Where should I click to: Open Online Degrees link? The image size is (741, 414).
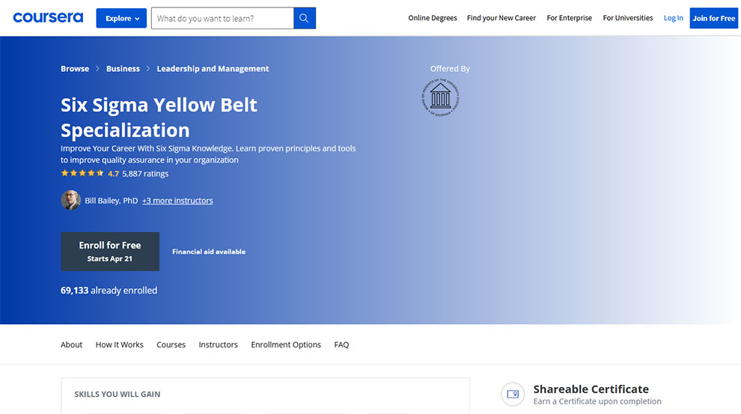pos(433,18)
